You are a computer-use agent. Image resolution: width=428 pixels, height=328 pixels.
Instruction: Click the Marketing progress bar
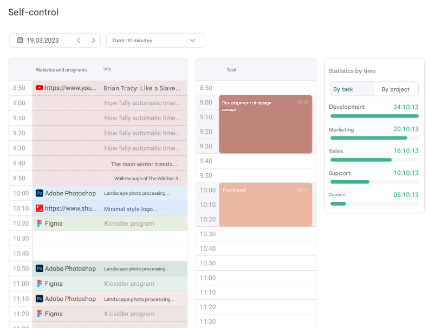pyautogui.click(x=374, y=138)
